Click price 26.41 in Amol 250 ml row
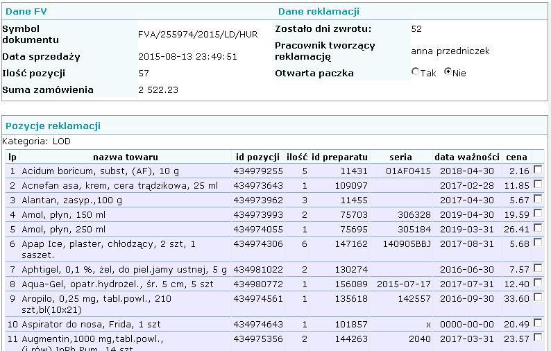551x351 pixels. point(516,230)
